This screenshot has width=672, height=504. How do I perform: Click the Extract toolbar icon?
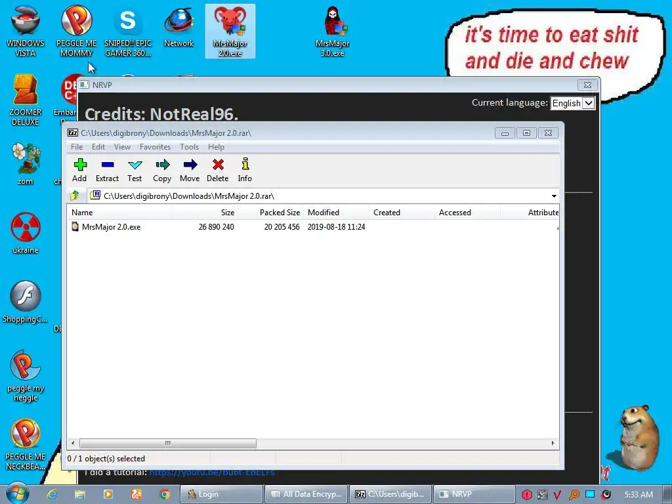coord(107,170)
